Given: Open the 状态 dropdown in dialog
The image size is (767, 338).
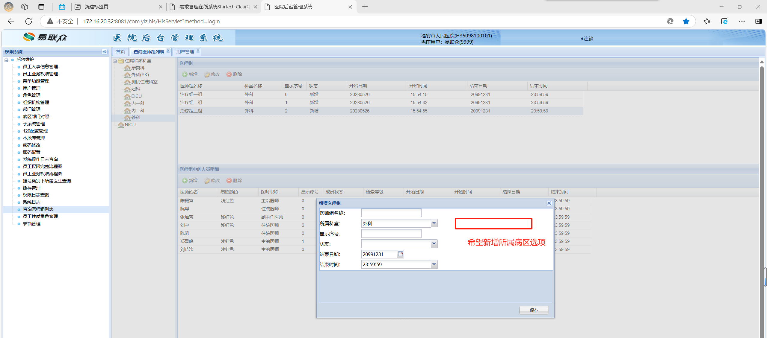Looking at the screenshot, I should pyautogui.click(x=434, y=244).
